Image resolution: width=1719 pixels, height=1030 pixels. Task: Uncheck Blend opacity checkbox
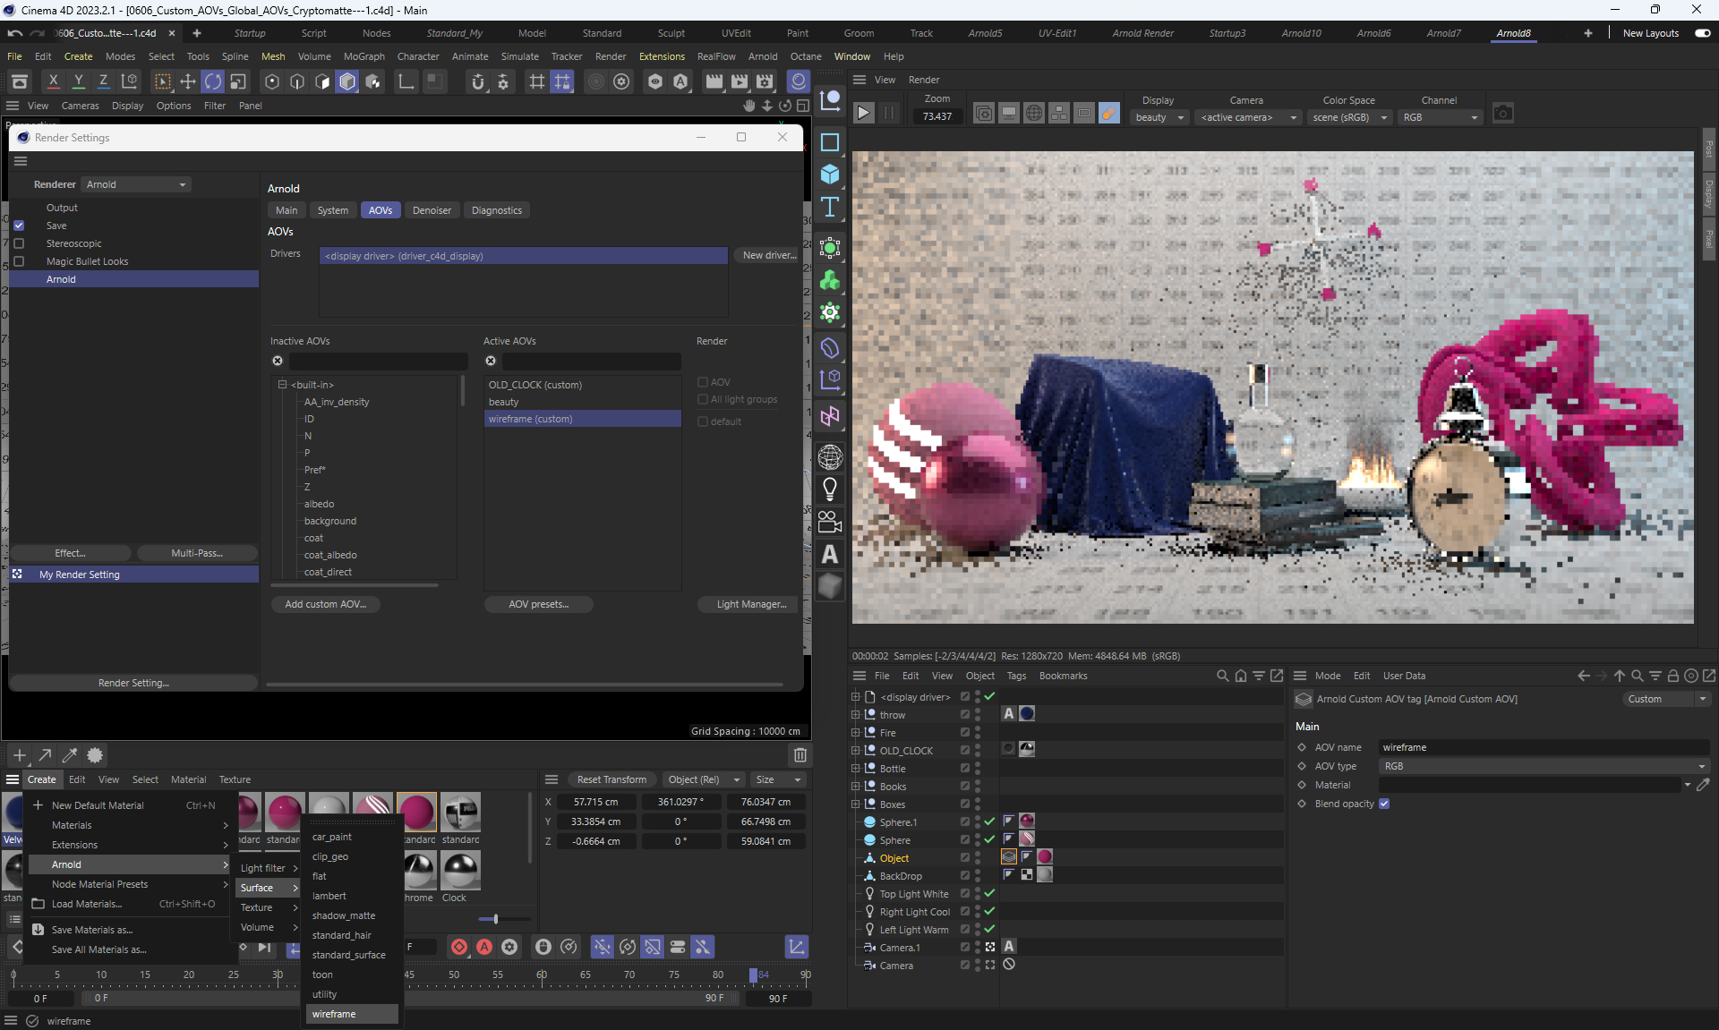click(1384, 804)
